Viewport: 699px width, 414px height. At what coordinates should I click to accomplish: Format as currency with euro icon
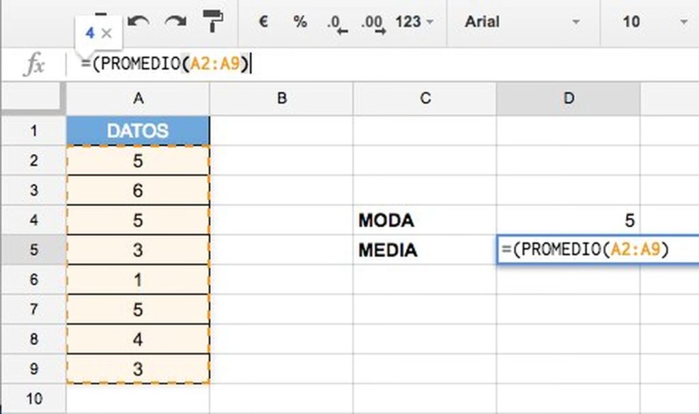[x=263, y=22]
